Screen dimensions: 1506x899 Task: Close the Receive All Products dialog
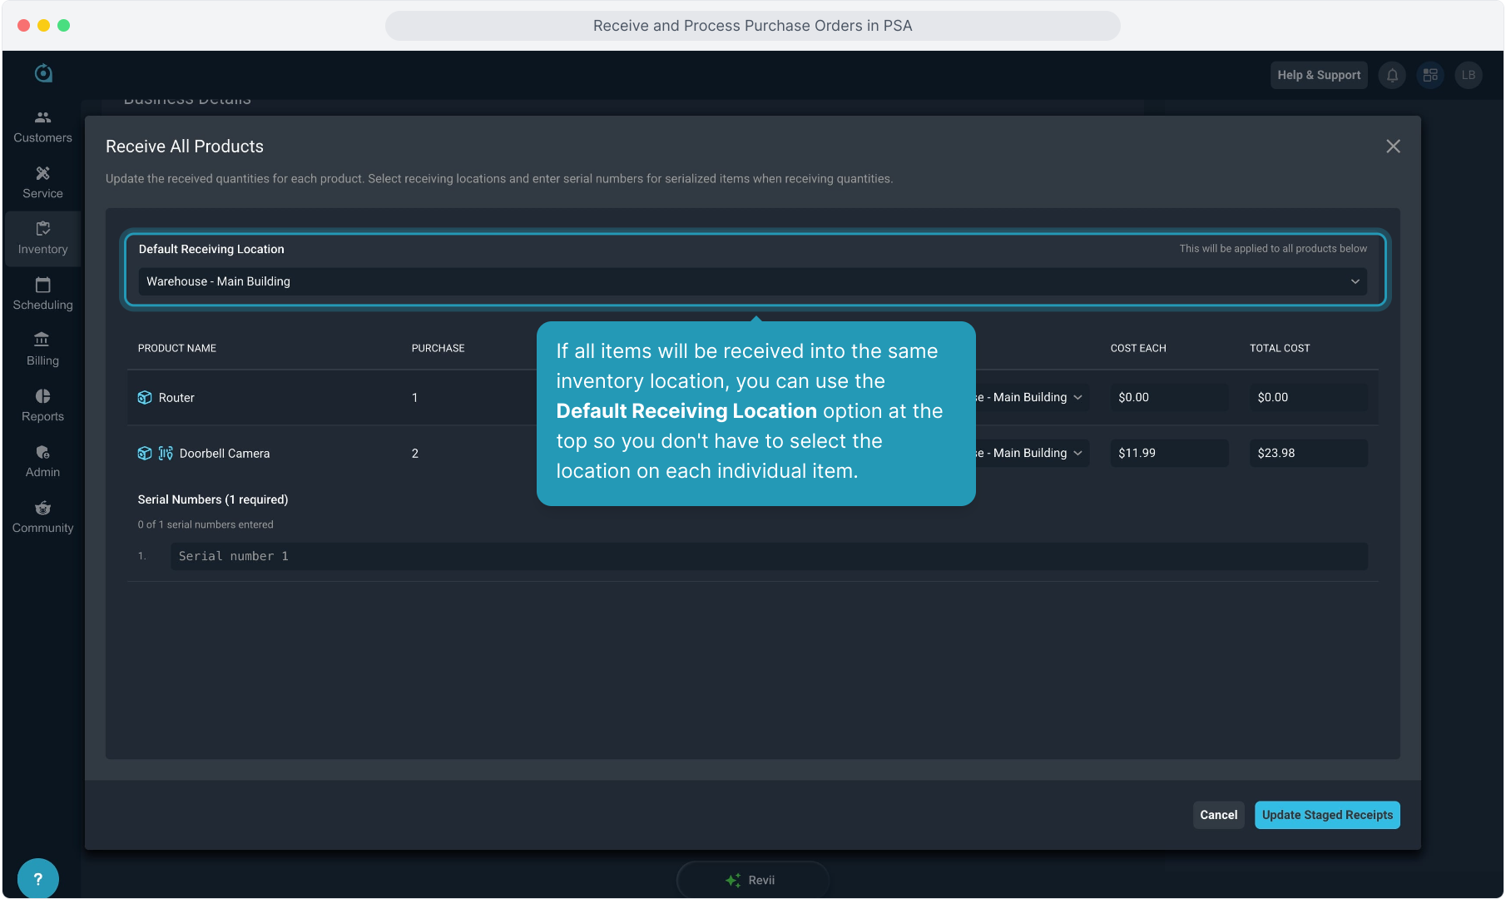1393,147
